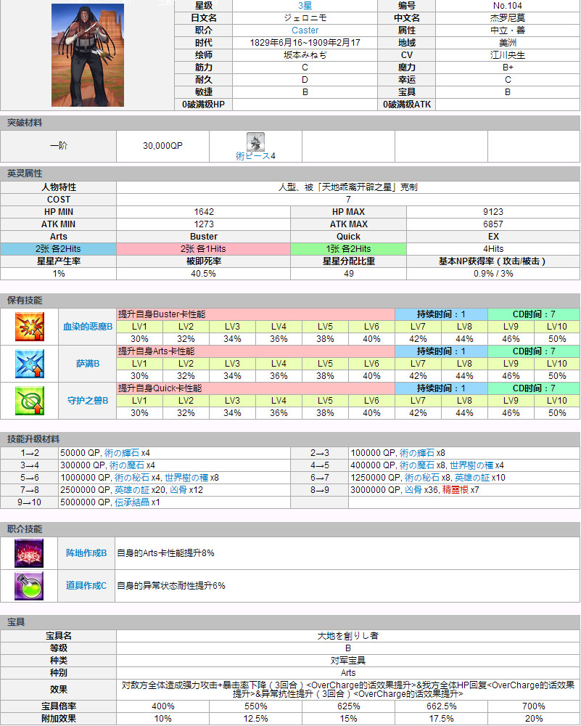Open 術の輝石 link in 2→3 row
Image resolution: width=581 pixels, height=726 pixels.
click(x=417, y=453)
